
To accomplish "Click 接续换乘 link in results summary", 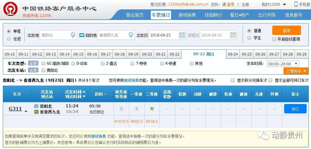I will click(131, 80).
